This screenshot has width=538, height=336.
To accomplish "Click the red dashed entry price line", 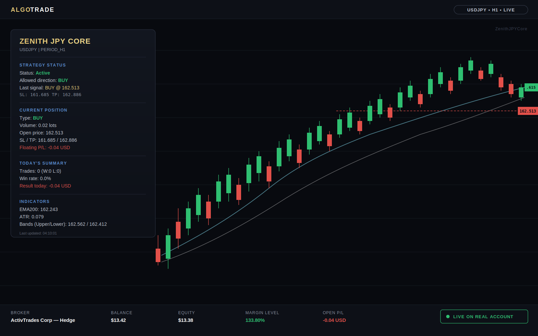I will pyautogui.click(x=426, y=111).
